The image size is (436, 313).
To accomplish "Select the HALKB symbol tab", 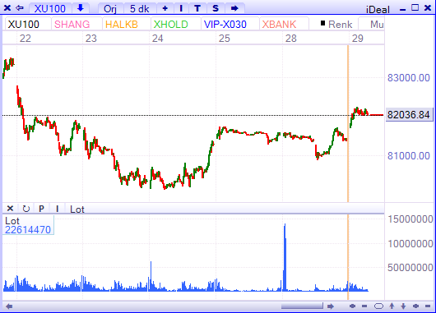I will tap(122, 24).
